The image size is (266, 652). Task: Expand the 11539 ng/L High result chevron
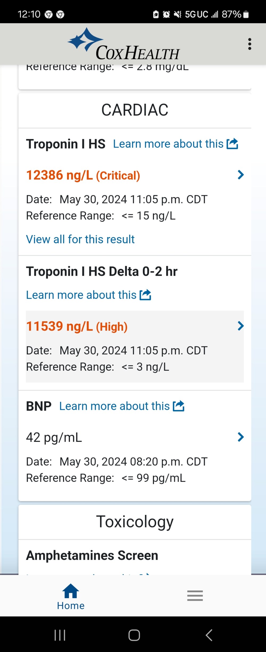[x=241, y=326]
